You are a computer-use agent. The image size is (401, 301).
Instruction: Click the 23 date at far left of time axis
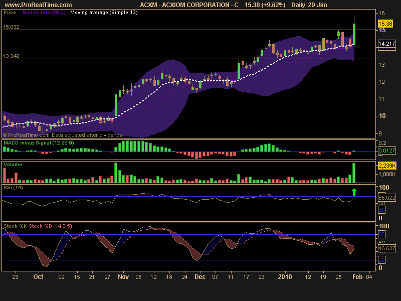pyautogui.click(x=16, y=277)
